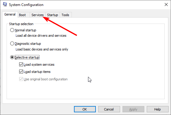Viewport: 171px width, 115px height.
Task: Show the Tools tab
Action: pos(65,15)
